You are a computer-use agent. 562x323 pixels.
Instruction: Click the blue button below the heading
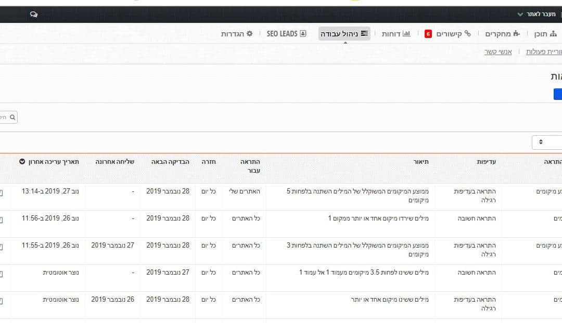pyautogui.click(x=558, y=94)
